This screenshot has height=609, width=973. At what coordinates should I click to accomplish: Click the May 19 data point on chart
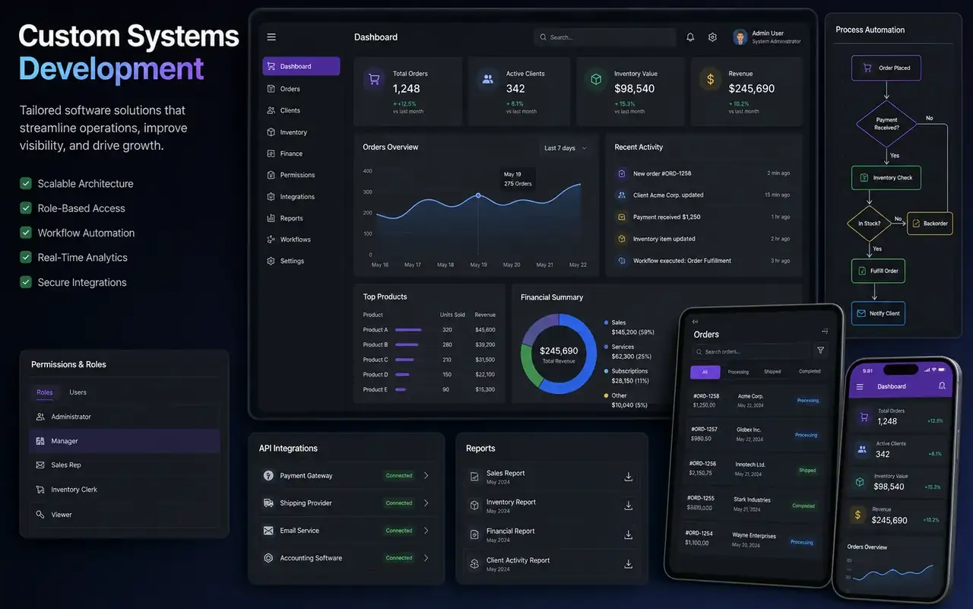click(x=478, y=195)
